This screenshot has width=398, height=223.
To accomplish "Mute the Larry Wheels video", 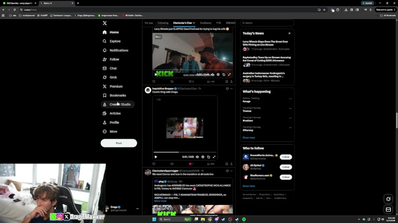I will click(212, 74).
